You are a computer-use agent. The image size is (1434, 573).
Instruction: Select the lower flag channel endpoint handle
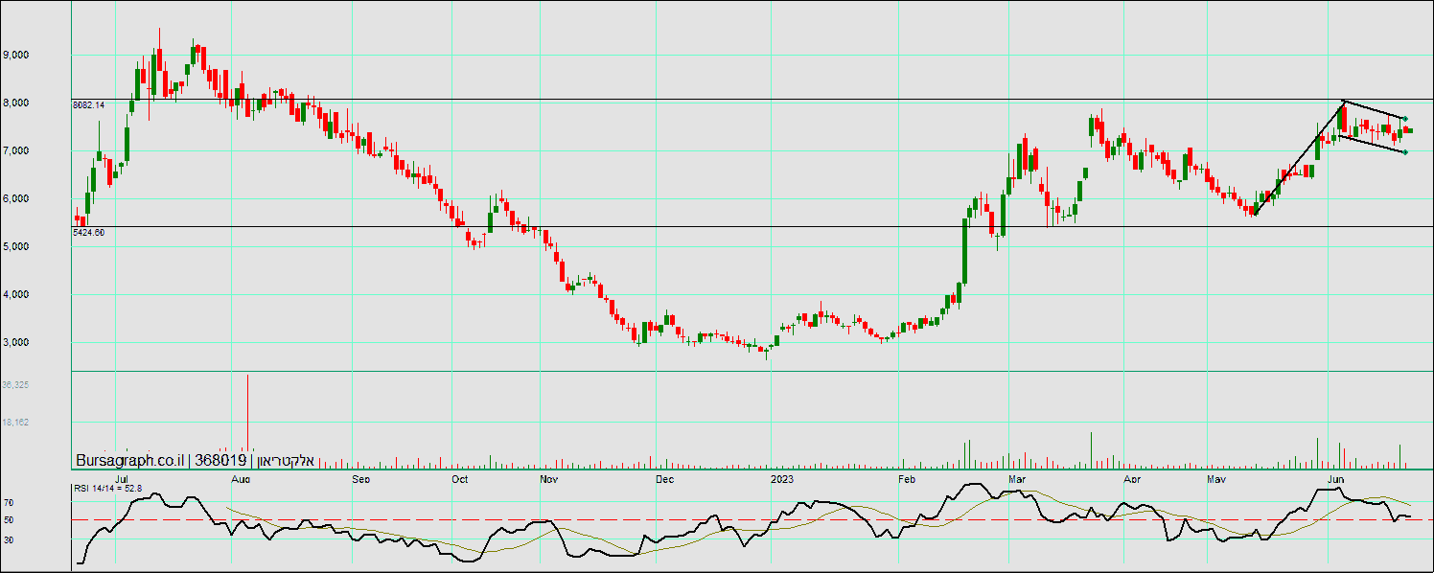[1405, 152]
